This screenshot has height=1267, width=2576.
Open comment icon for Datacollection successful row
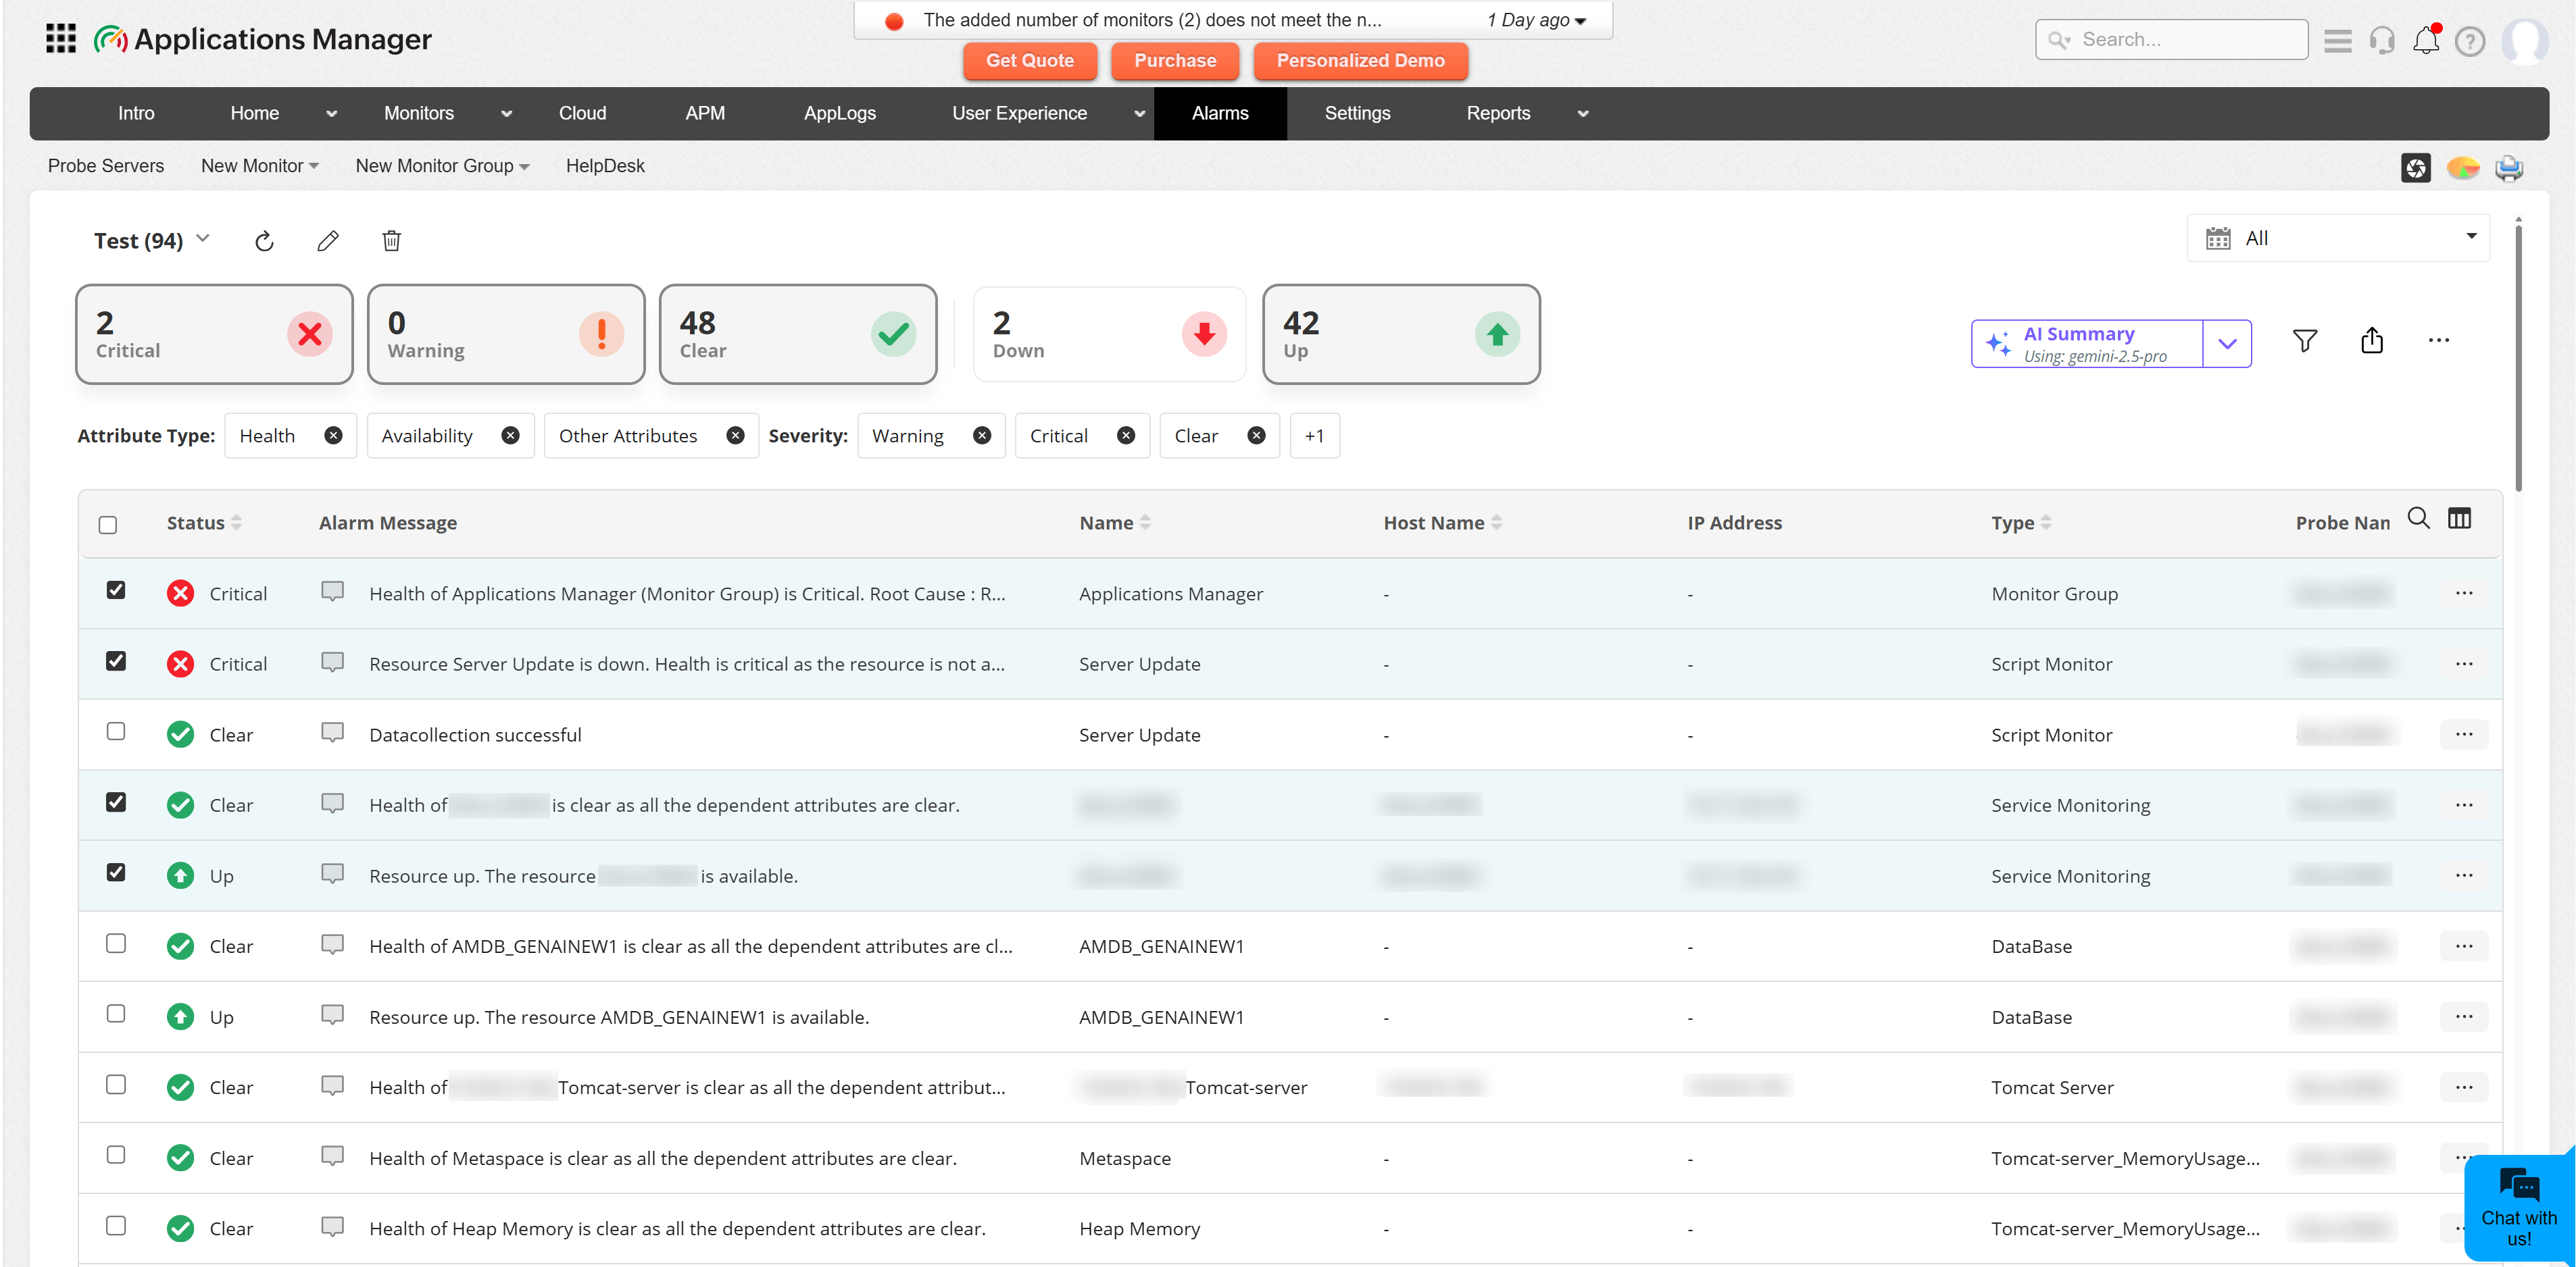pyautogui.click(x=332, y=732)
